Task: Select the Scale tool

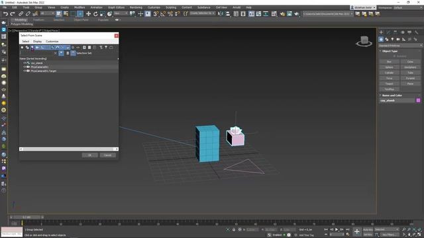Action: click(102, 14)
